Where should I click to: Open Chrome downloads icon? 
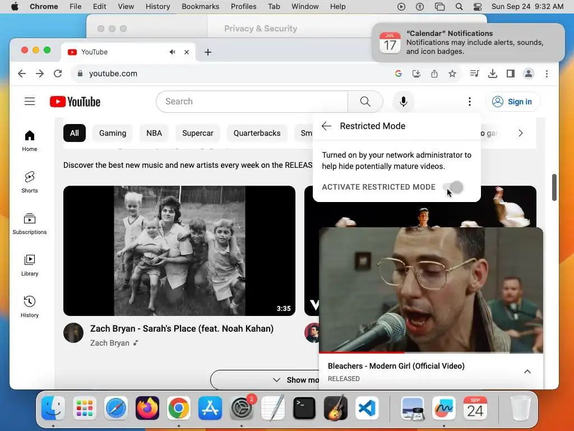pos(492,74)
